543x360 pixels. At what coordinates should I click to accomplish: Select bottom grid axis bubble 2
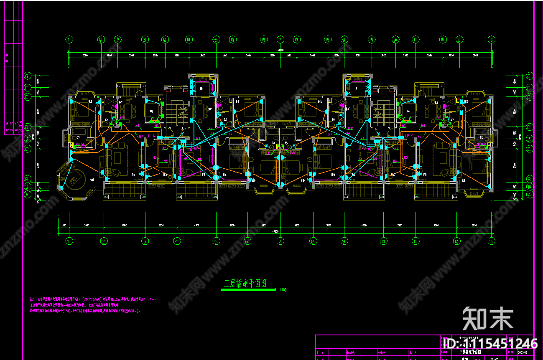104,241
